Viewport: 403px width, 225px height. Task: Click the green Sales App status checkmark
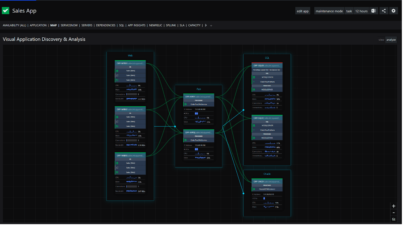click(x=6, y=11)
